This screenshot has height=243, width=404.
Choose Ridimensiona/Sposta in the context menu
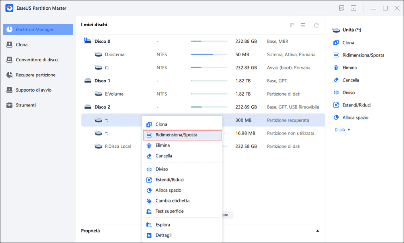tap(182, 135)
